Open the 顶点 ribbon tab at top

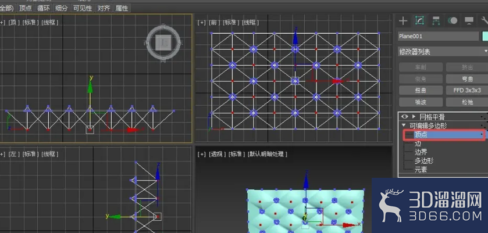tap(26, 8)
